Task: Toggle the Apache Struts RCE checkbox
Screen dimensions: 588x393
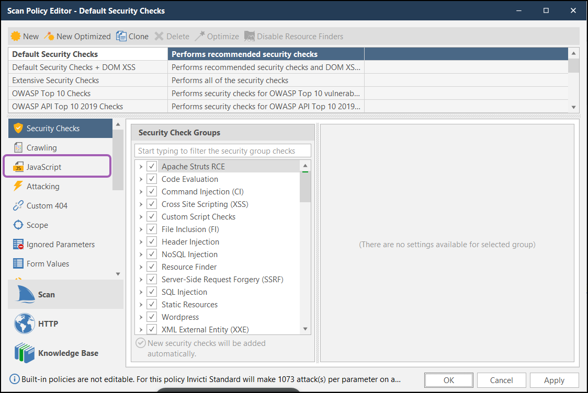Action: point(152,166)
